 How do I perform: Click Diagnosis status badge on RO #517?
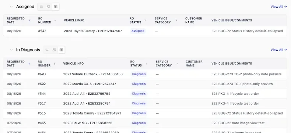coord(139,103)
